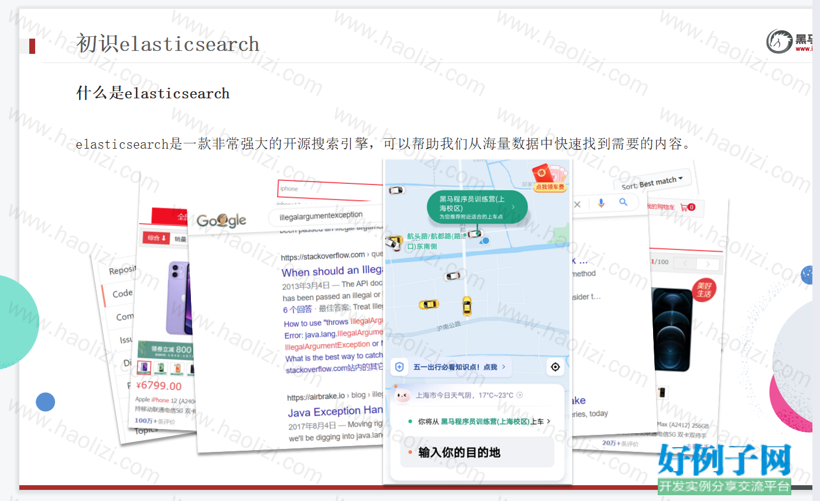Click the 100万+ 条评价 reviews link

[155, 420]
